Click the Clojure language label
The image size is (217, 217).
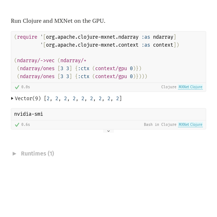click(x=169, y=87)
